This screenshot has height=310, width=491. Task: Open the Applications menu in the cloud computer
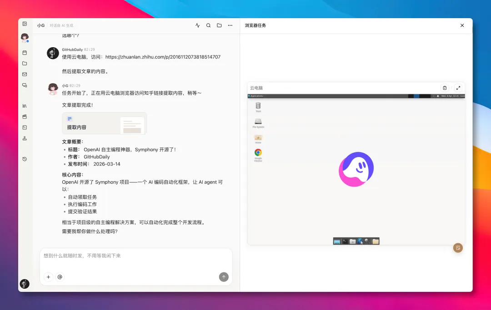[x=255, y=96]
